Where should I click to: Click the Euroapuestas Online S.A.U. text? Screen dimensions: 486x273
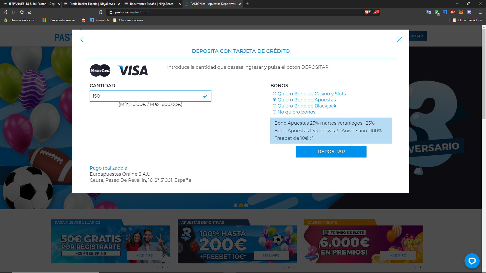(x=120, y=174)
